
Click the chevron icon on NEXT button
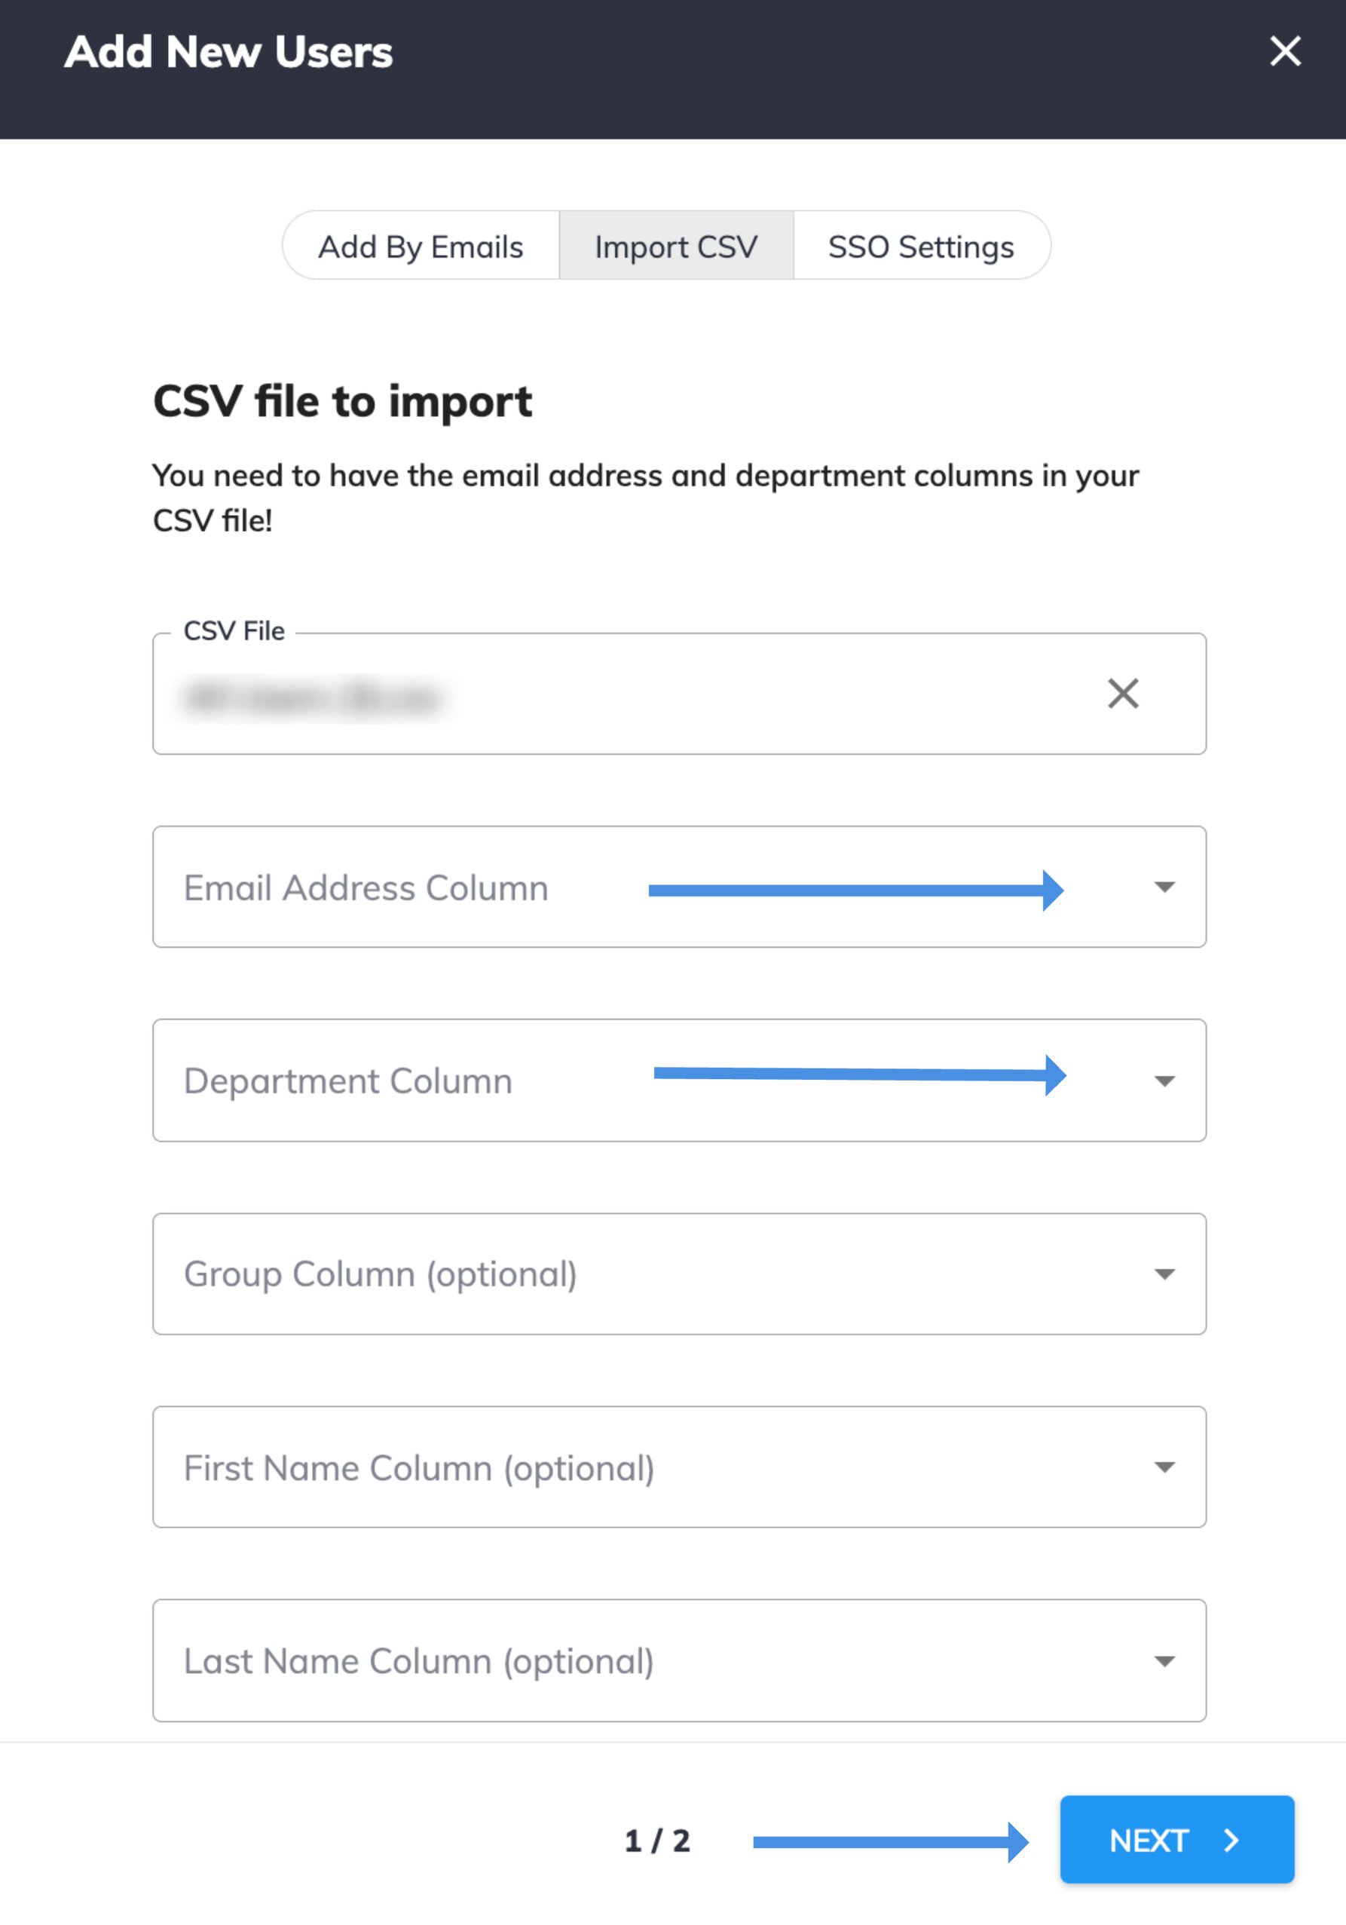[x=1232, y=1841]
